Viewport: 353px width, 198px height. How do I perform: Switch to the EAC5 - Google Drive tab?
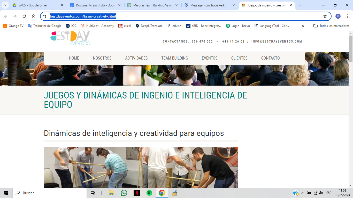tap(38, 5)
